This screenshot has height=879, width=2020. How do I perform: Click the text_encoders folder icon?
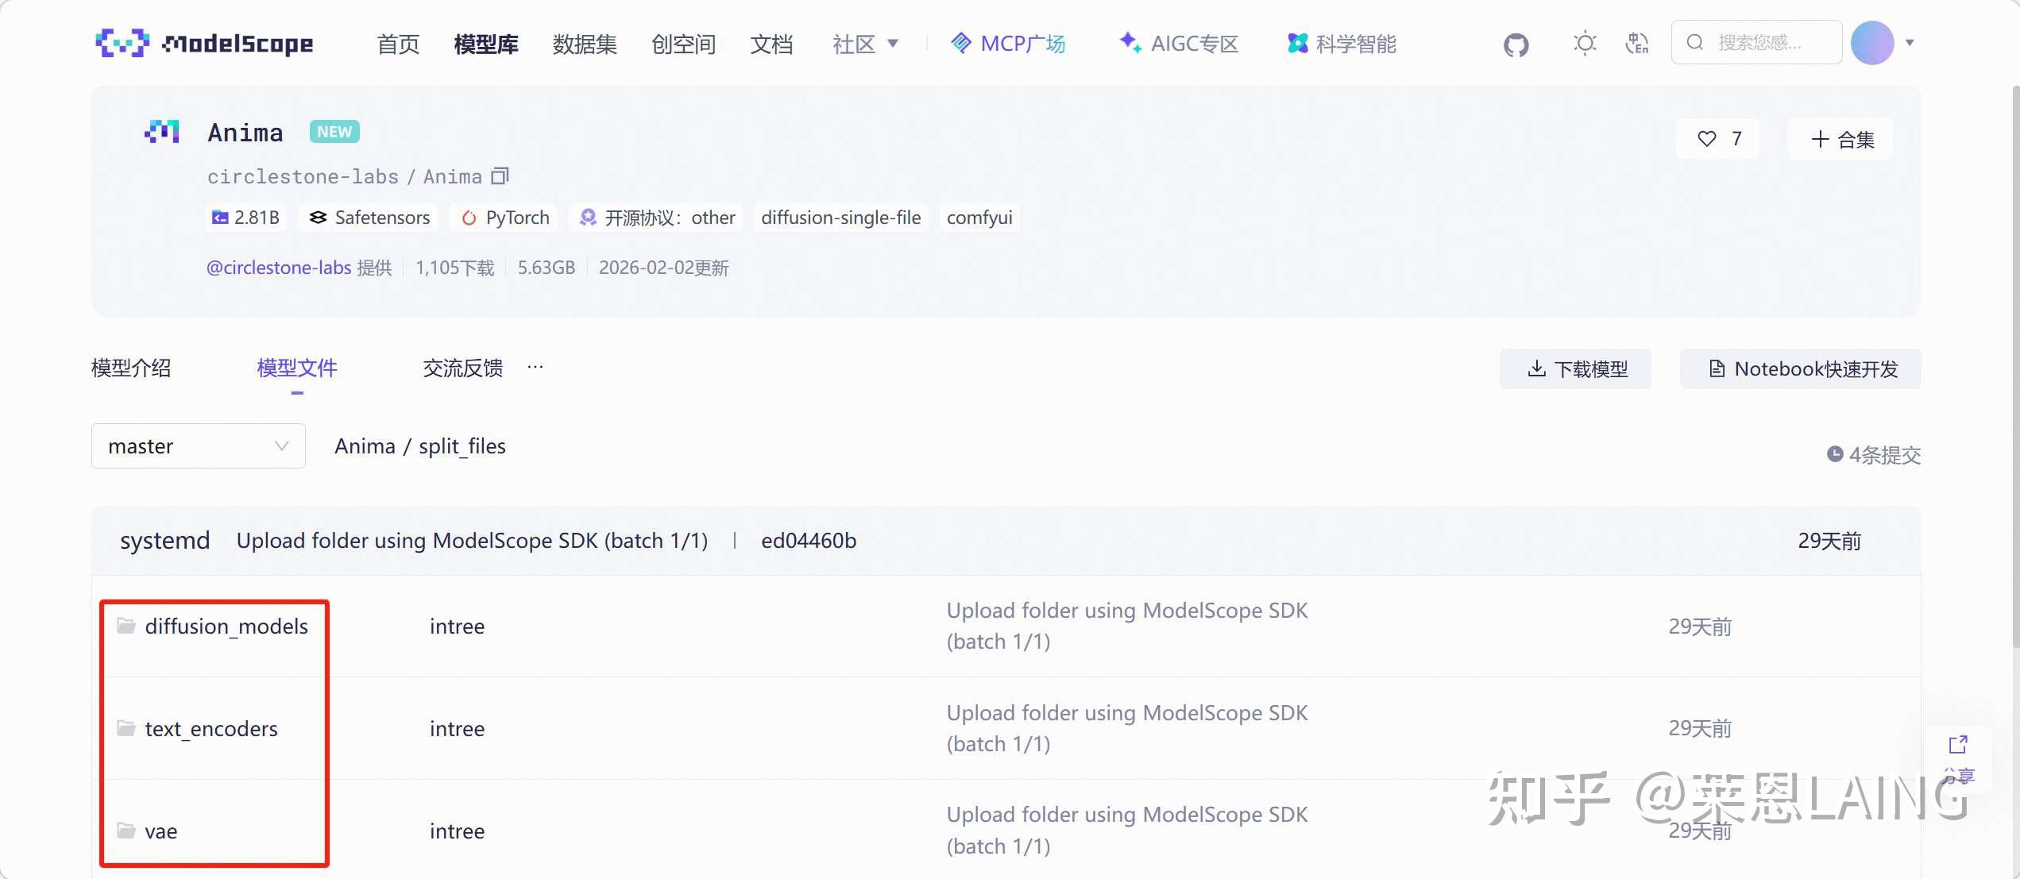click(126, 728)
